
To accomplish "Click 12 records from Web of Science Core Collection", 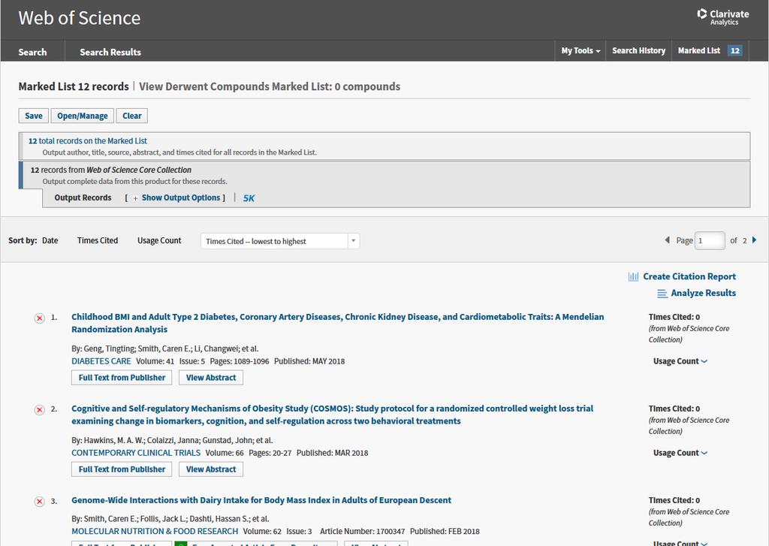I will pyautogui.click(x=111, y=170).
